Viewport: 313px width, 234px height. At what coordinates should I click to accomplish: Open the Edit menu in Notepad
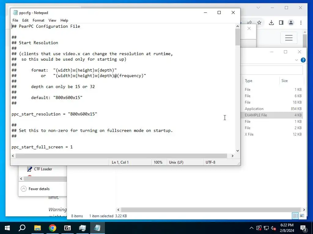25,20
